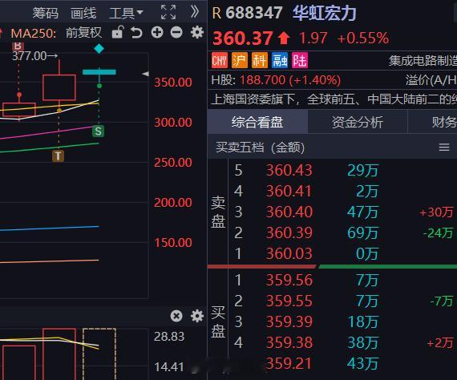Select sell level 5 price 360.43
The width and height of the screenshot is (457, 380).
click(x=289, y=170)
